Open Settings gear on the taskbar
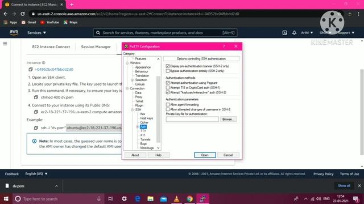 124,199
